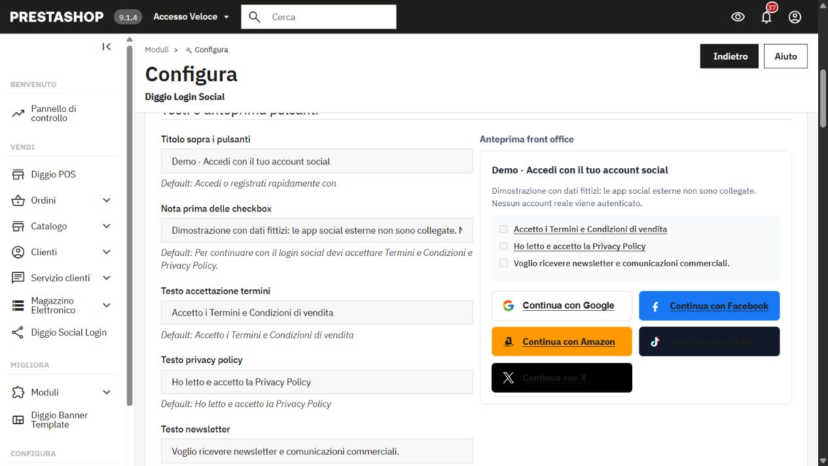Click the page vertical scrollbar thumb
This screenshot has height=466, width=828.
coord(823,98)
